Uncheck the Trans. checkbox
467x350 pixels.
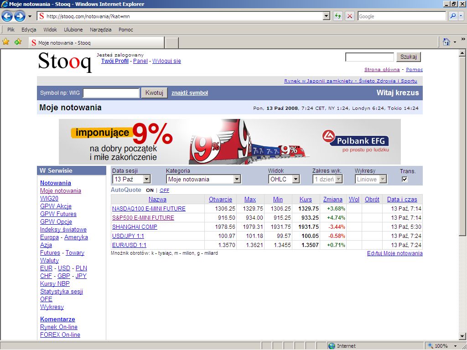tap(404, 179)
